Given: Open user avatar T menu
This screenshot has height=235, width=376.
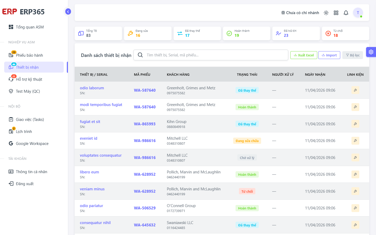Looking at the screenshot, I should (x=358, y=13).
